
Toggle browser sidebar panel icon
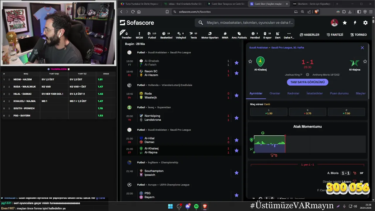click(359, 12)
